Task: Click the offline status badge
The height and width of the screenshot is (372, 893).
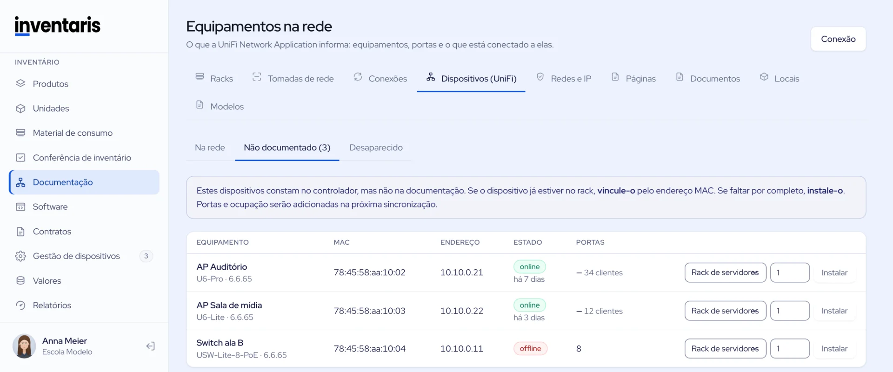Action: click(530, 348)
